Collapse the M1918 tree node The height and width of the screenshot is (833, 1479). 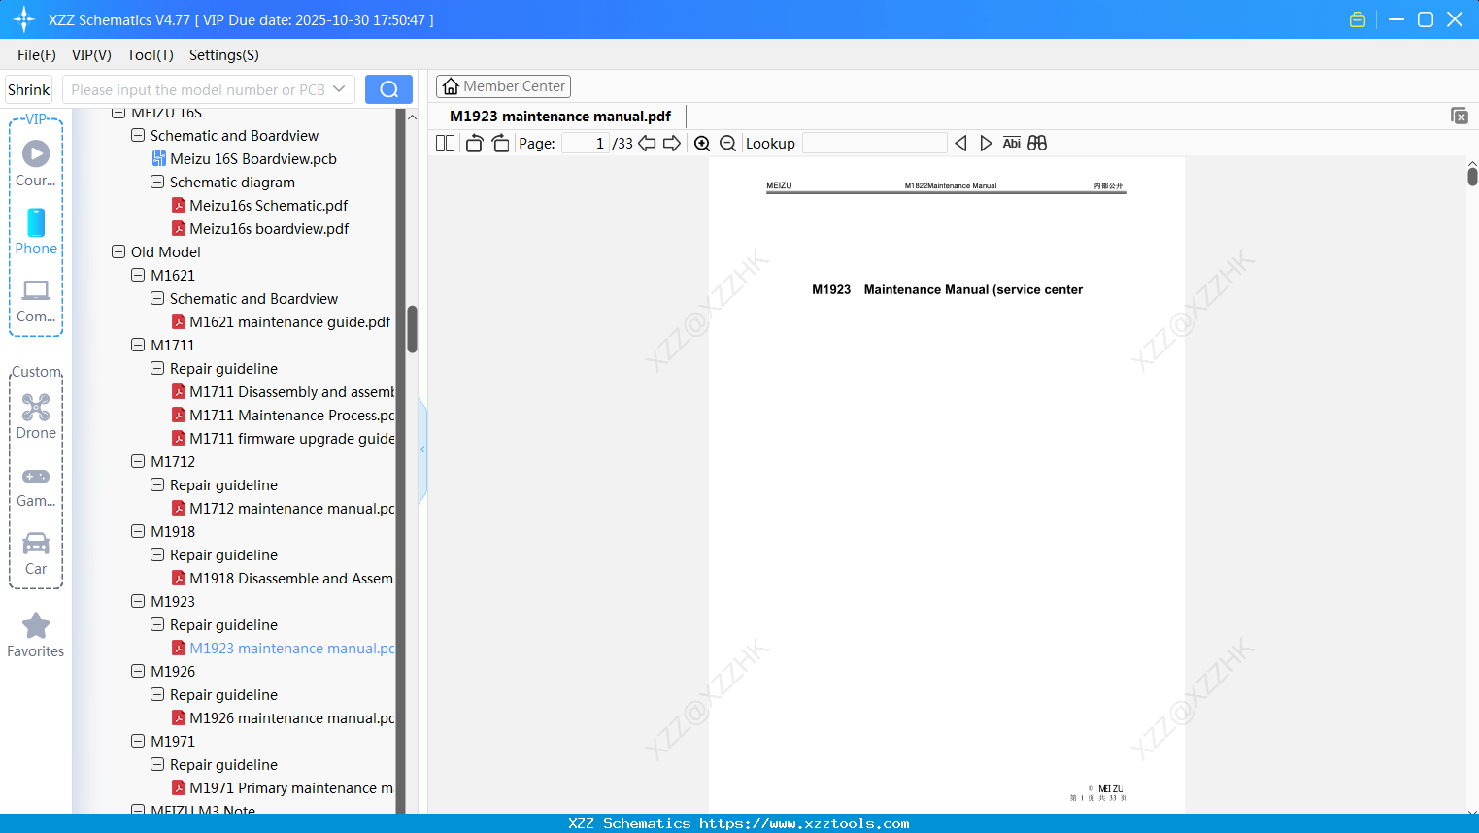tap(138, 531)
